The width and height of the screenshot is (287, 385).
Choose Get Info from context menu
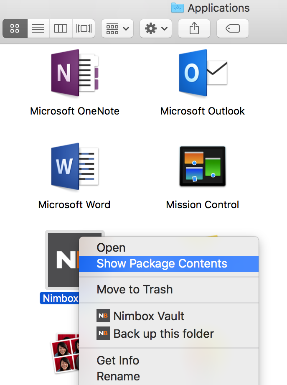click(169, 360)
